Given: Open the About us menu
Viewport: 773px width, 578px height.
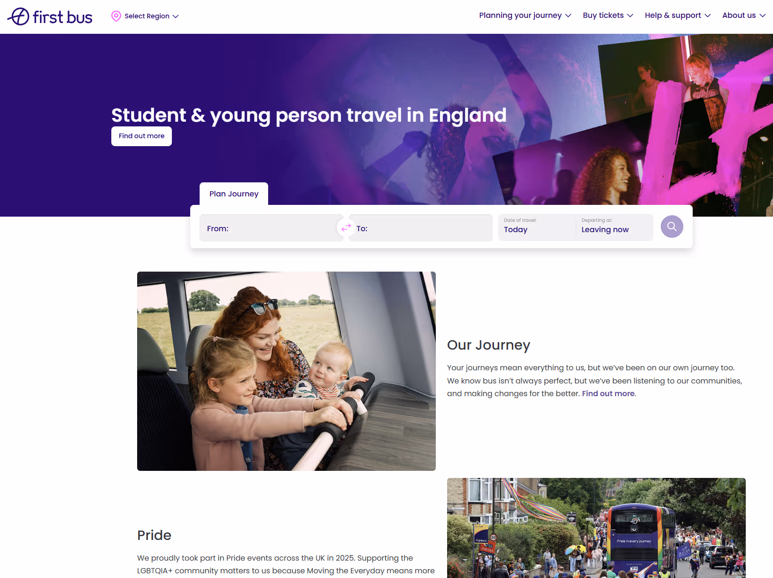Looking at the screenshot, I should click(x=744, y=16).
